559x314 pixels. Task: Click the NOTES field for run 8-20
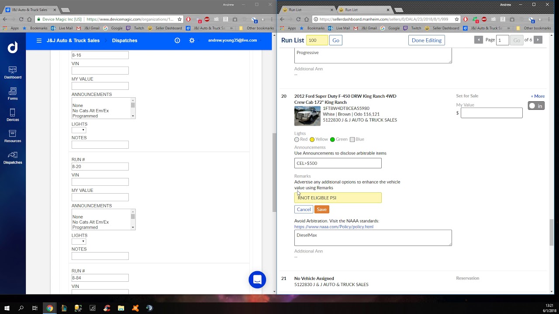[100, 256]
